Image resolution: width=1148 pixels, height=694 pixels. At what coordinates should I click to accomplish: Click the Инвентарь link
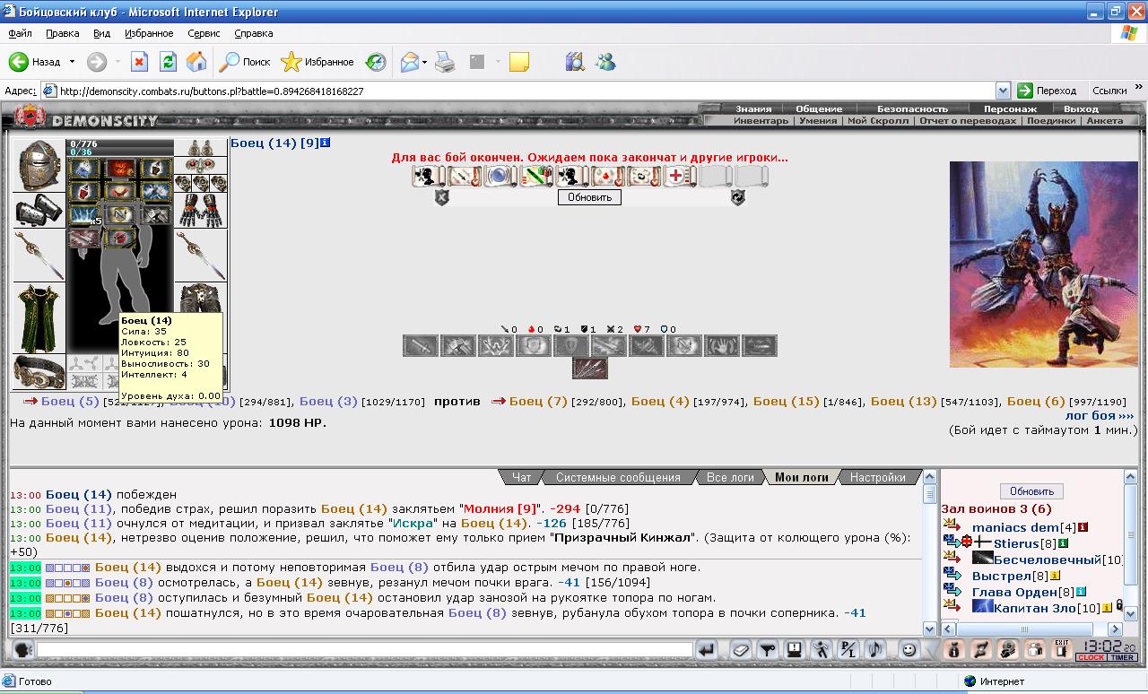coord(761,120)
